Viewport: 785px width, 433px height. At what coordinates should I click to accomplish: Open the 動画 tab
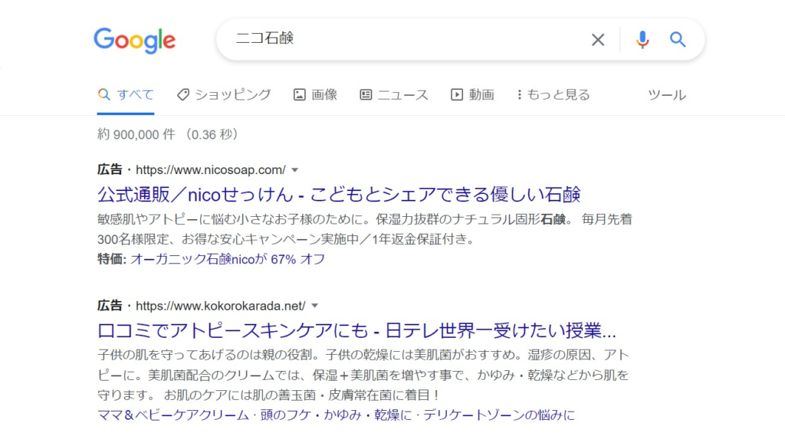coord(472,94)
